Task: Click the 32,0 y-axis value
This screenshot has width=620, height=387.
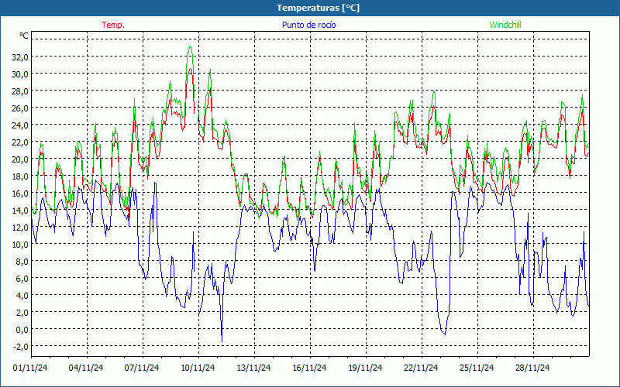Action: (20, 57)
